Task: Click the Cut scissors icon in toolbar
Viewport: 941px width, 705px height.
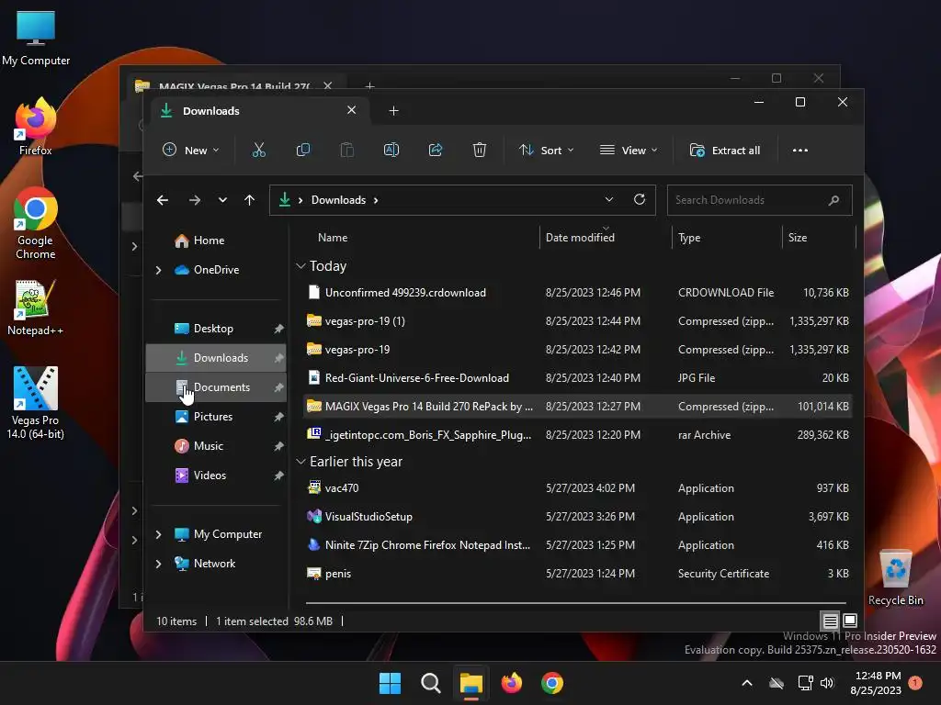Action: tap(258, 150)
